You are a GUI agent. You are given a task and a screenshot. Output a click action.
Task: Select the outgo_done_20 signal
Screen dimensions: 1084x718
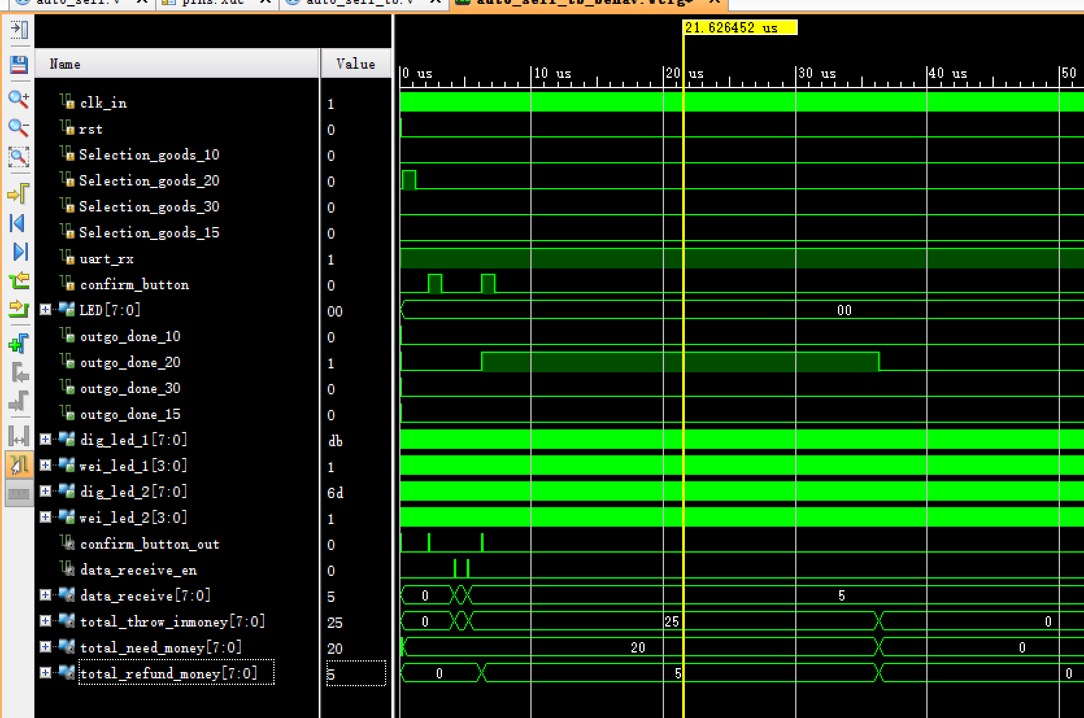(130, 363)
